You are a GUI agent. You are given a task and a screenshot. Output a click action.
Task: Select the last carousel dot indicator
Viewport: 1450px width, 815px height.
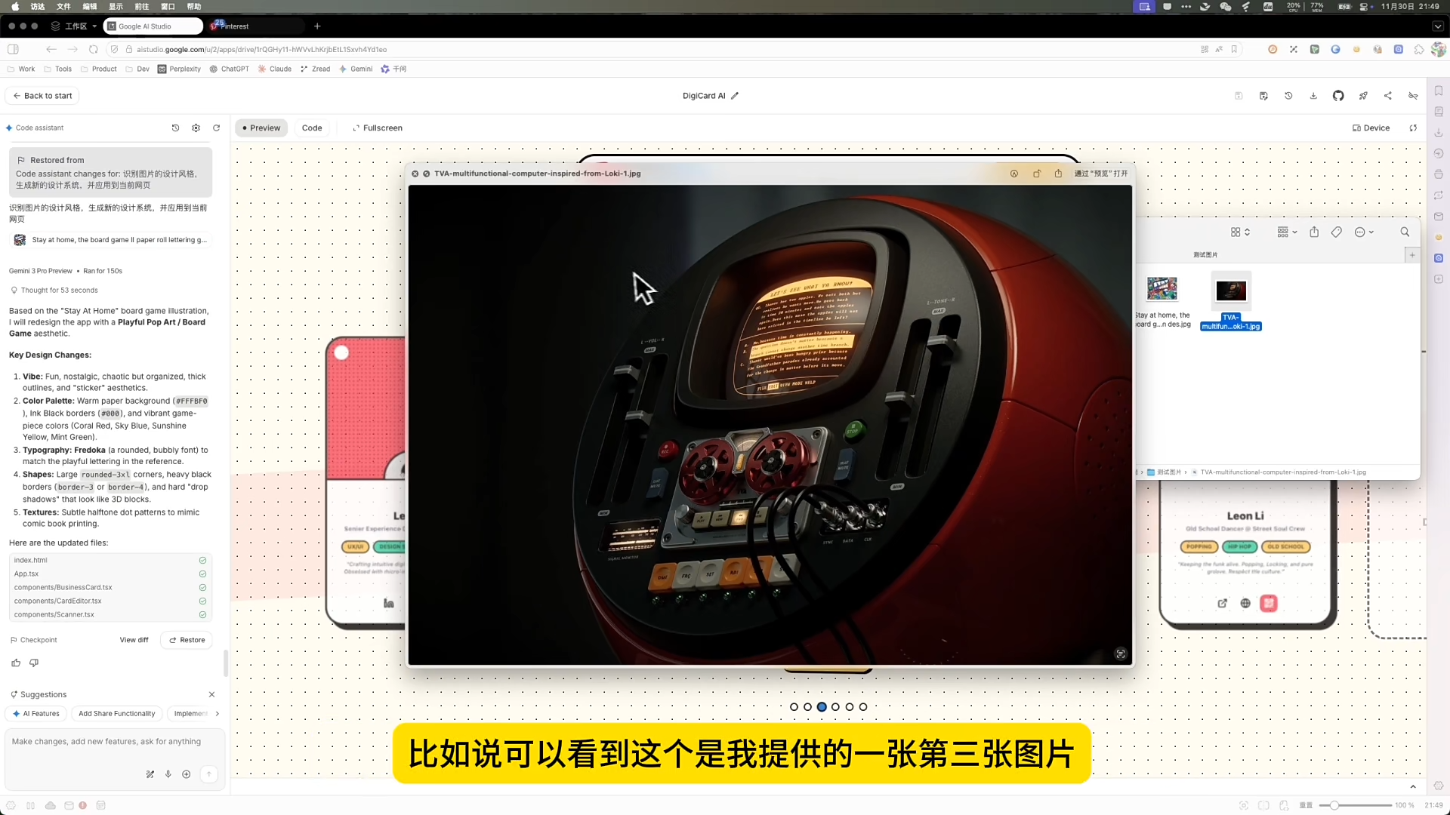(x=863, y=707)
